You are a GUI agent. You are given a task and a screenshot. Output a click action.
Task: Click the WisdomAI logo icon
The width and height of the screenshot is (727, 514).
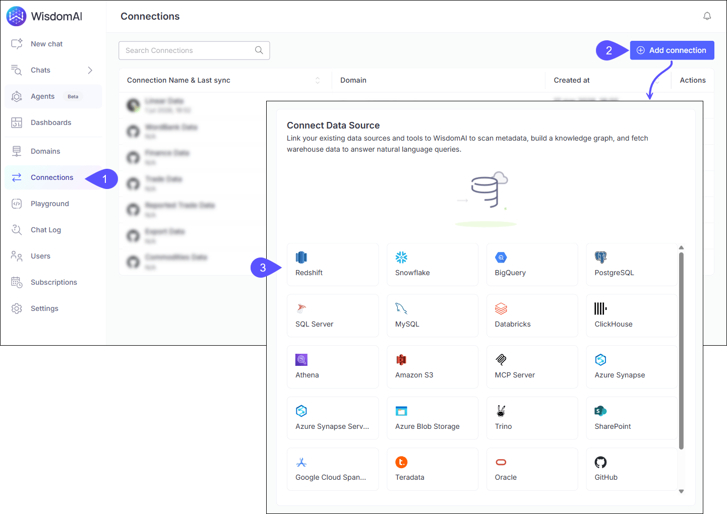point(16,16)
